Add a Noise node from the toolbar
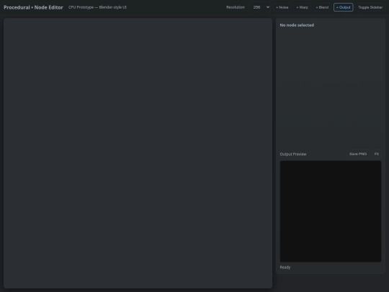The width and height of the screenshot is (389, 292). click(x=282, y=7)
